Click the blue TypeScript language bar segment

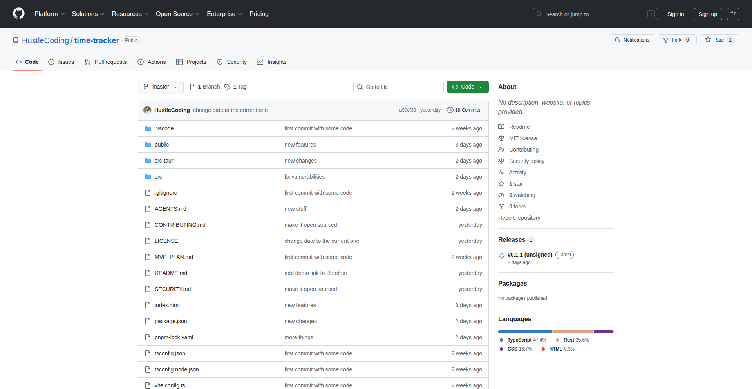(x=525, y=332)
